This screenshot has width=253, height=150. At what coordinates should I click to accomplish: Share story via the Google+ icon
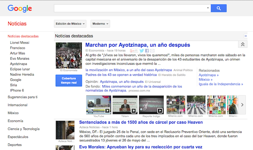[134, 51]
